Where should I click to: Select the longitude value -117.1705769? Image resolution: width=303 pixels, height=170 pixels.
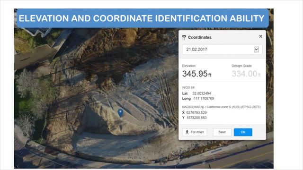coord(203,99)
